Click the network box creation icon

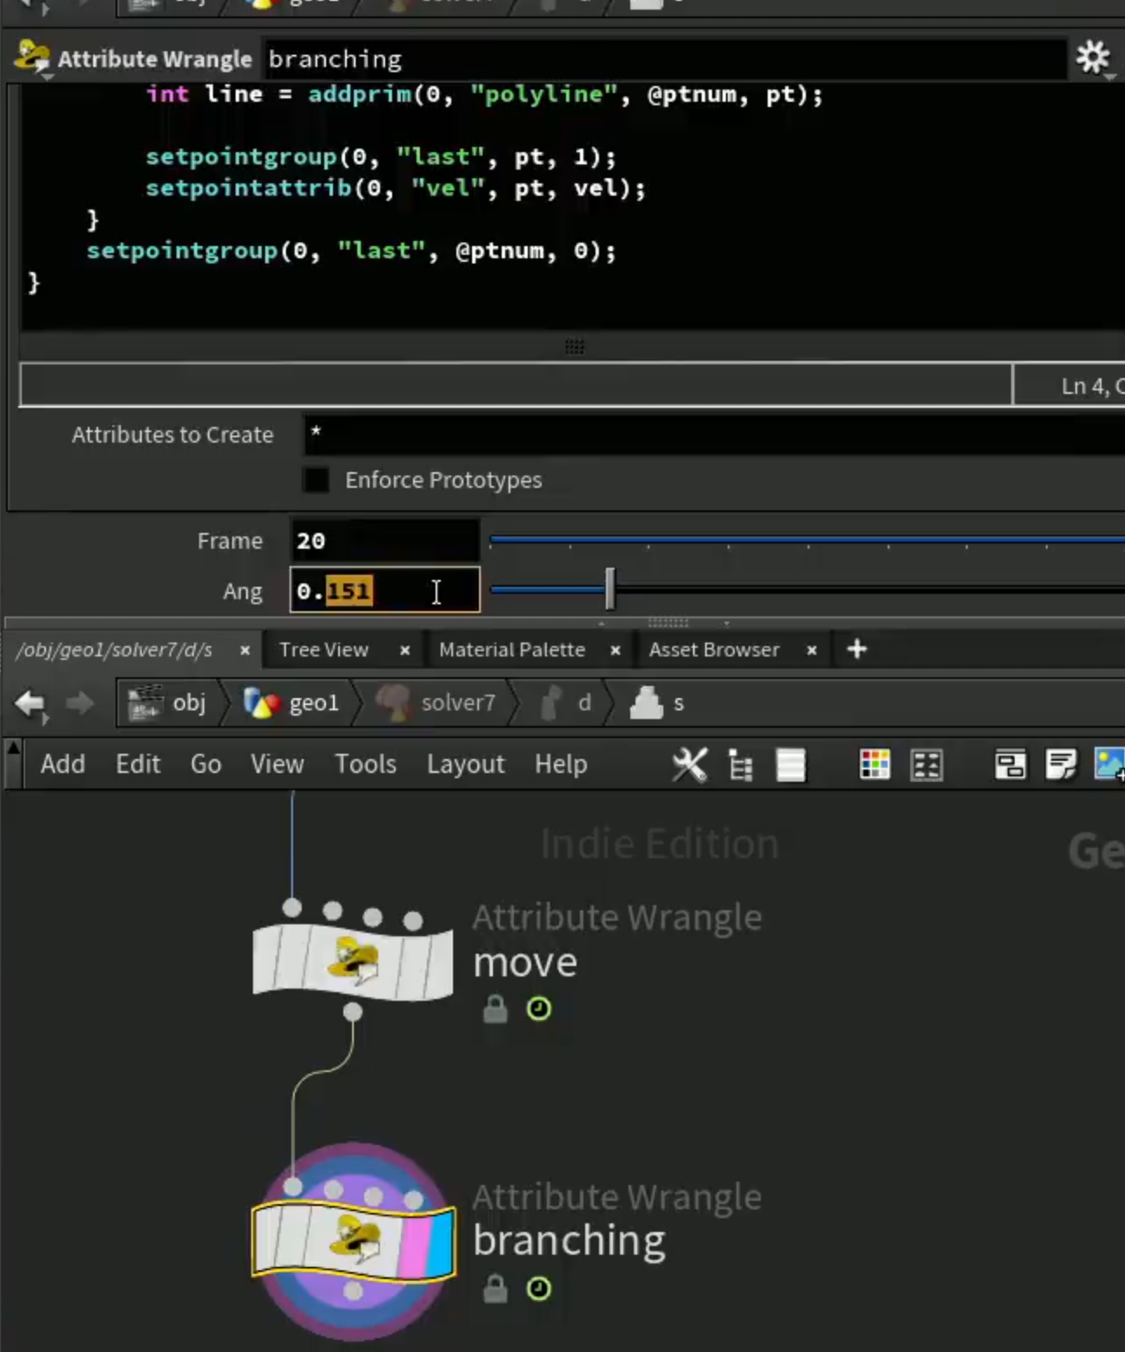[x=1010, y=765]
